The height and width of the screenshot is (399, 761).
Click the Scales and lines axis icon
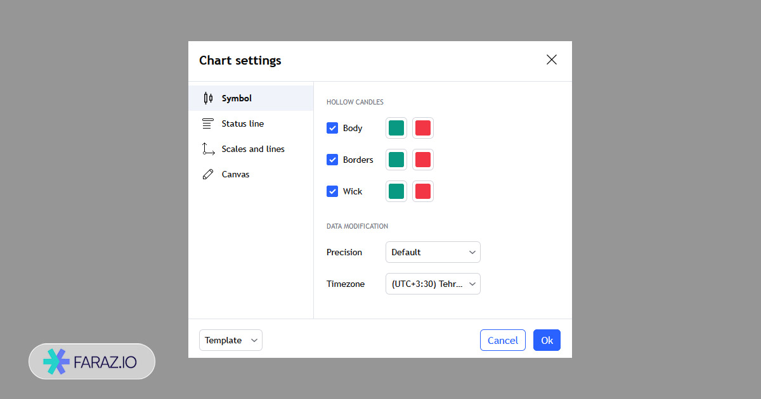point(208,149)
